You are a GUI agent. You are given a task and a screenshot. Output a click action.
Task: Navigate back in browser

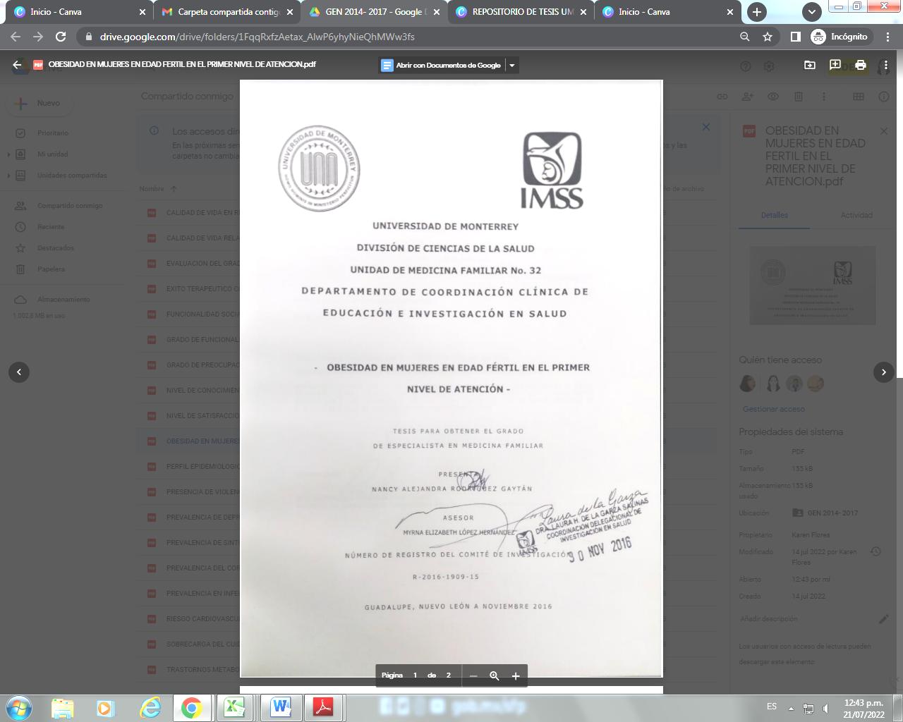click(x=16, y=37)
